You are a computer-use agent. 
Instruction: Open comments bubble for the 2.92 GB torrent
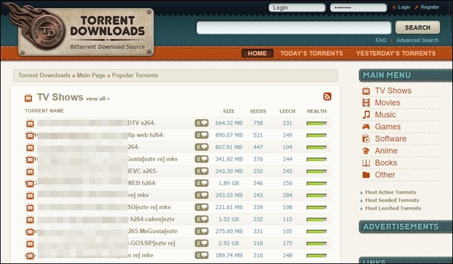point(201,243)
